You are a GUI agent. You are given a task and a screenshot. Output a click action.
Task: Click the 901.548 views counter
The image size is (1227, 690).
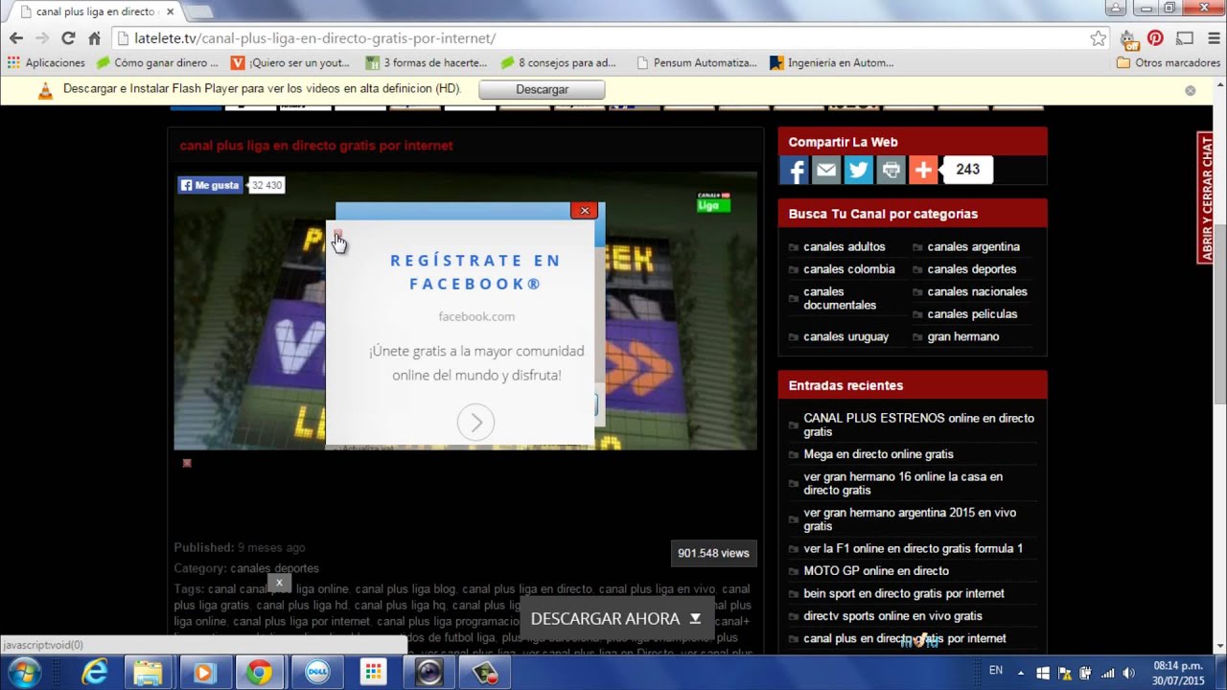coord(713,553)
